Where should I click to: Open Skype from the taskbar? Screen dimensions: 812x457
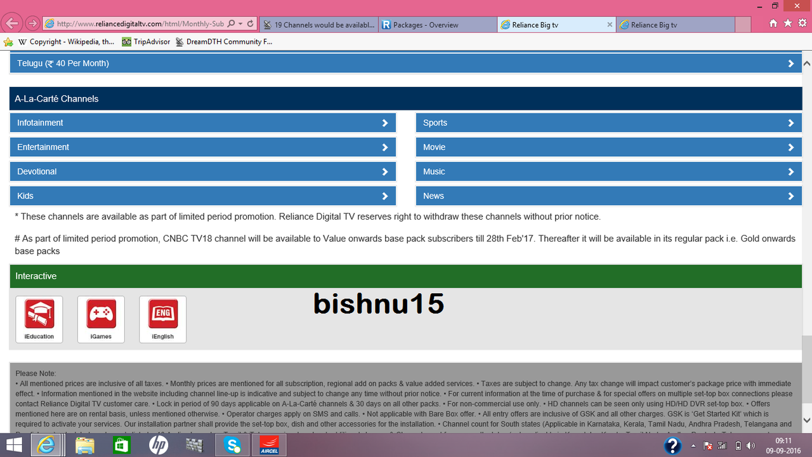pyautogui.click(x=232, y=445)
